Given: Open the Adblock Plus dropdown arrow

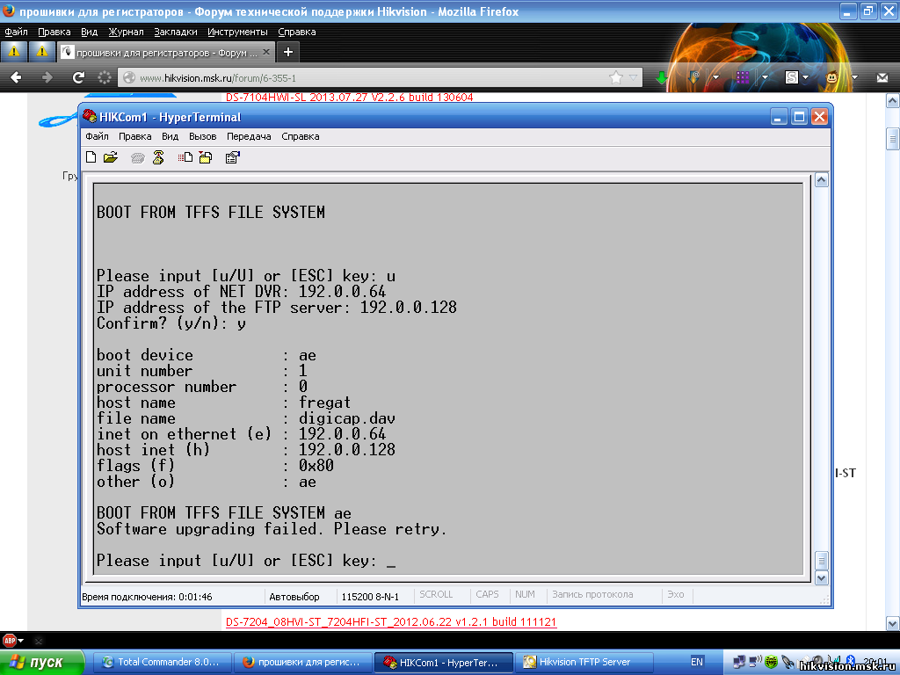Looking at the screenshot, I should point(21,640).
